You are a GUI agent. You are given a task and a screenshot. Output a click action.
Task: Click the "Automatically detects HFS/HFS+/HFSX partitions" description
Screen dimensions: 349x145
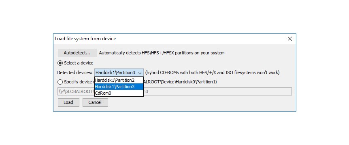pyautogui.click(x=162, y=53)
